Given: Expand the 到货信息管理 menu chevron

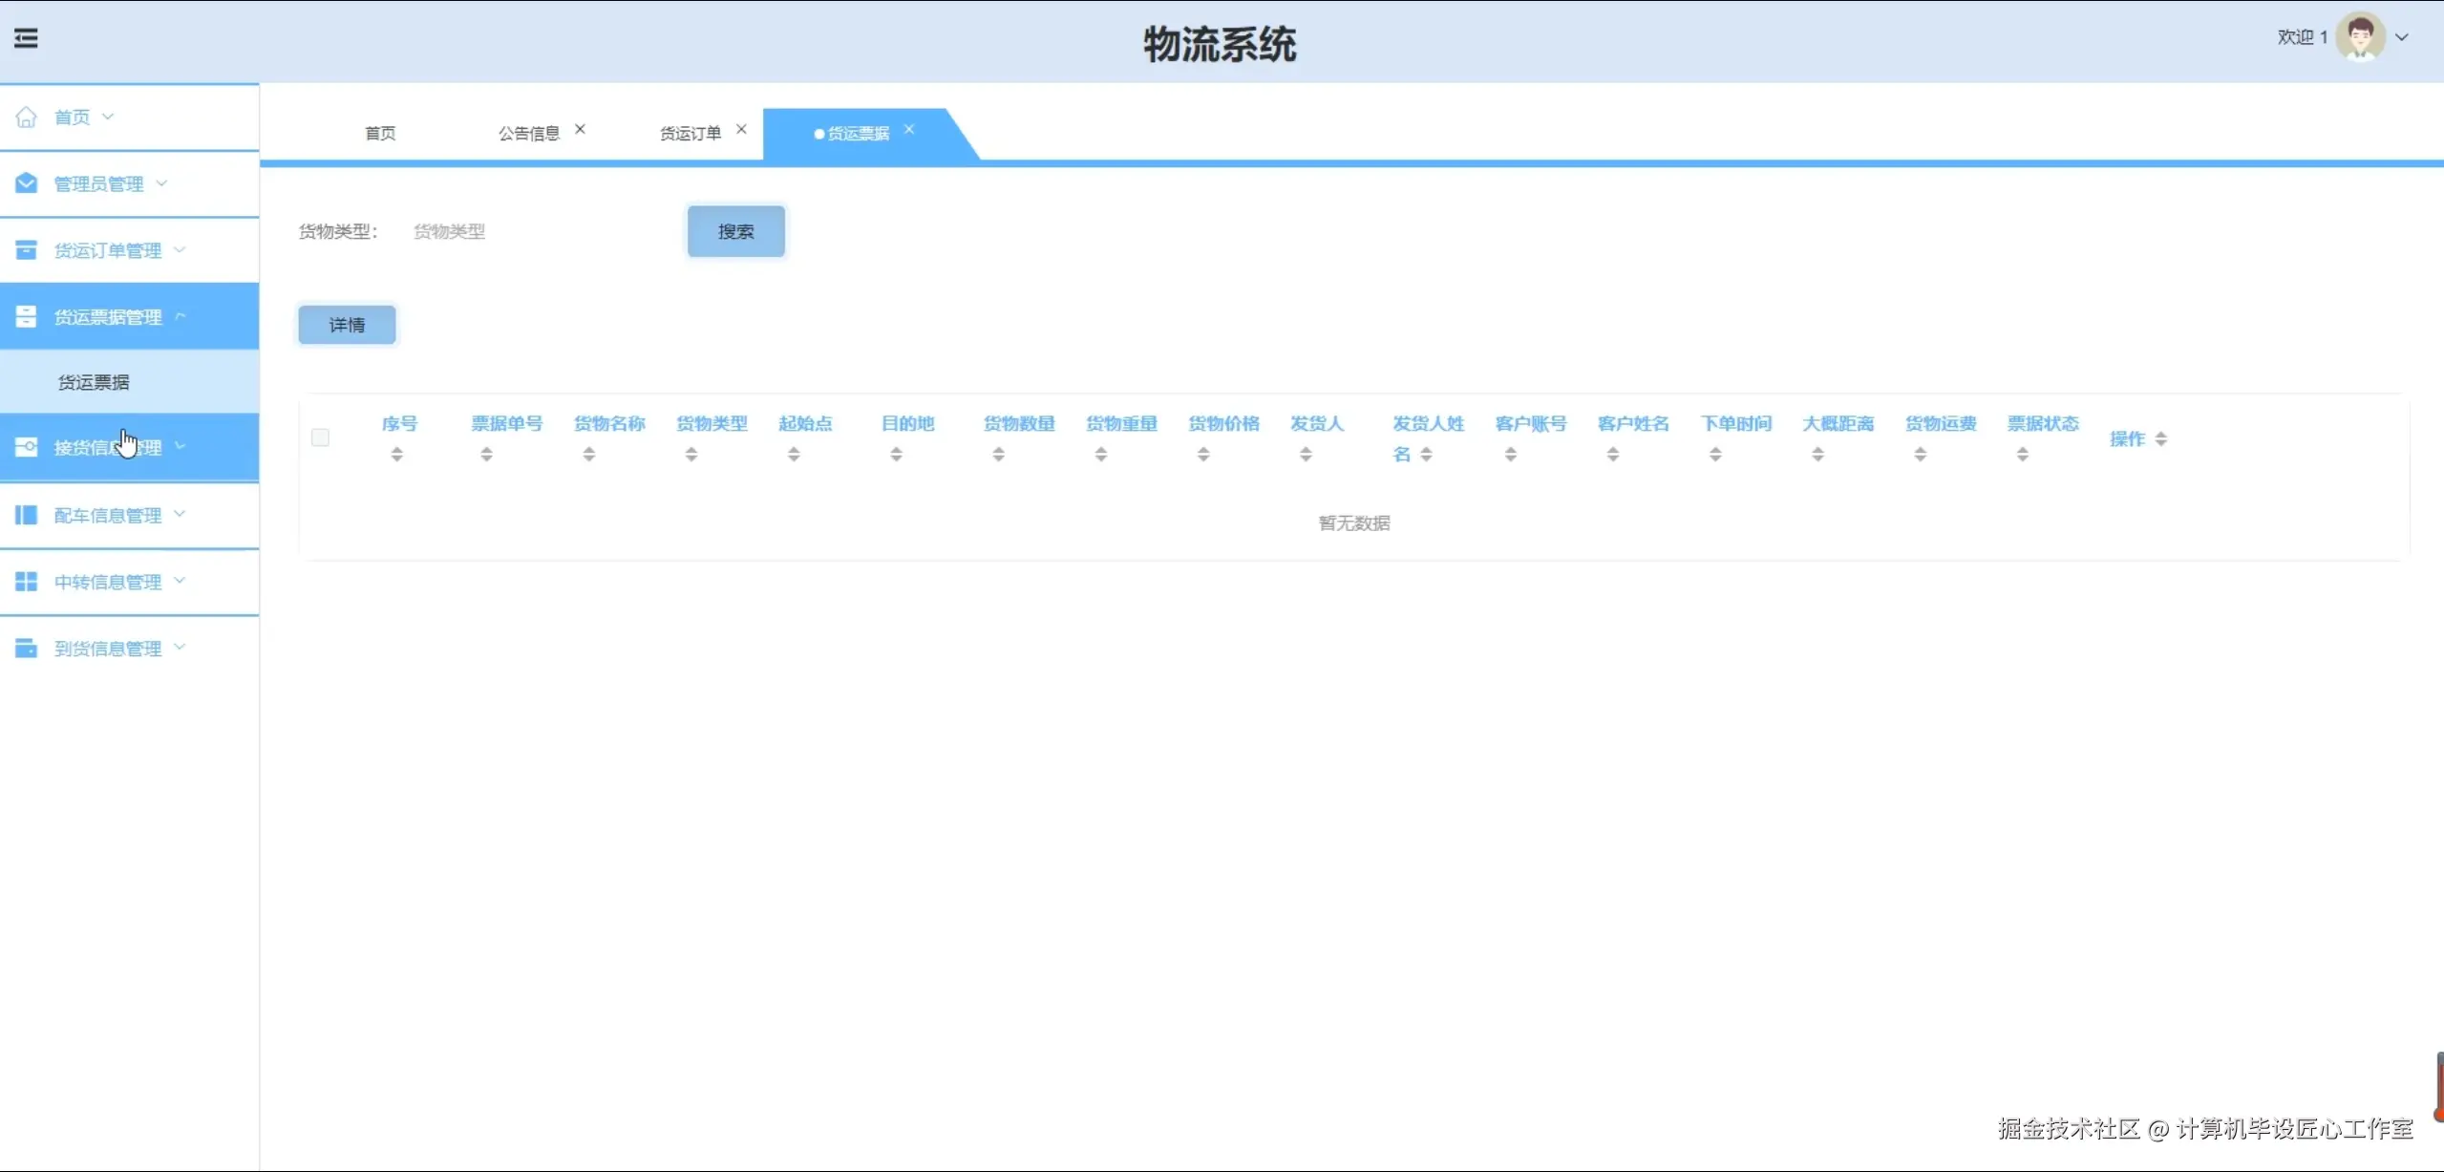Looking at the screenshot, I should click(x=180, y=648).
